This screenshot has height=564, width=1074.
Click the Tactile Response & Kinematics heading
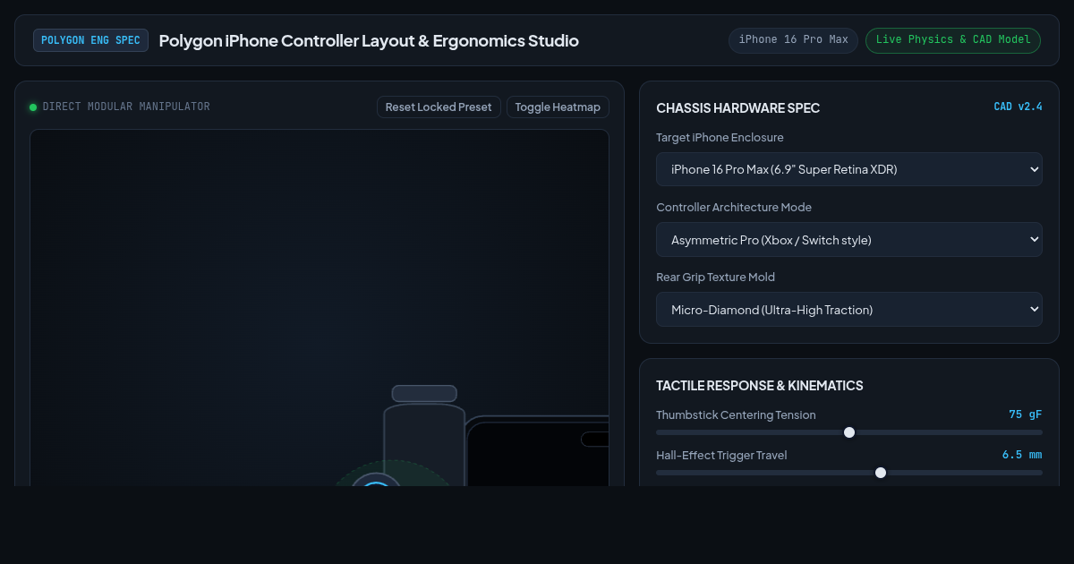click(760, 386)
